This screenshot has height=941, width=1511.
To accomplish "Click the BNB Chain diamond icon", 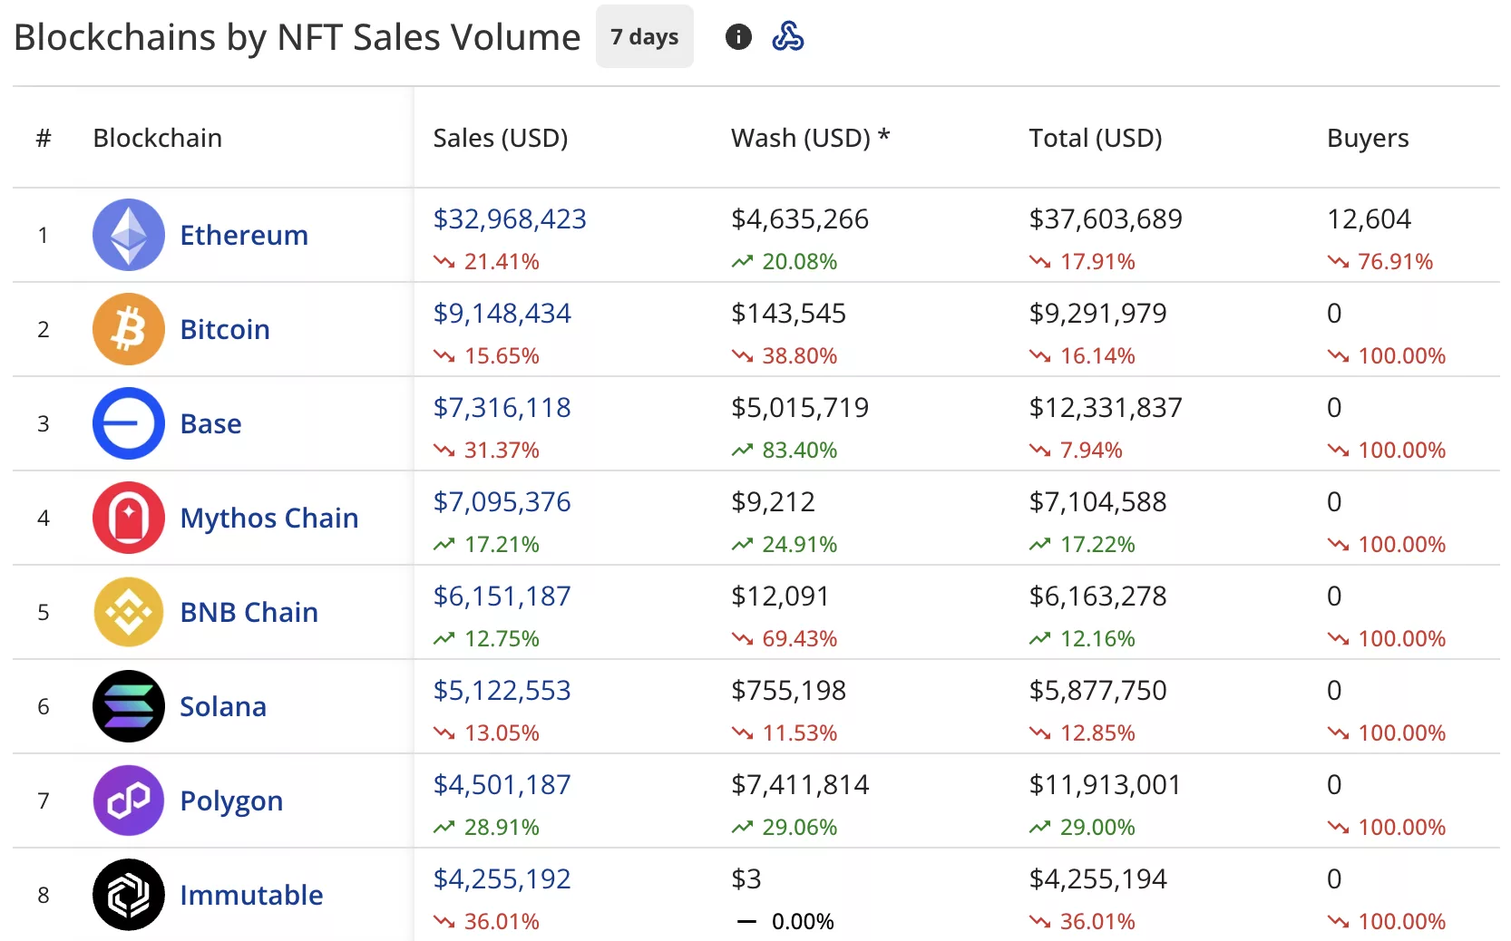I will click(128, 612).
